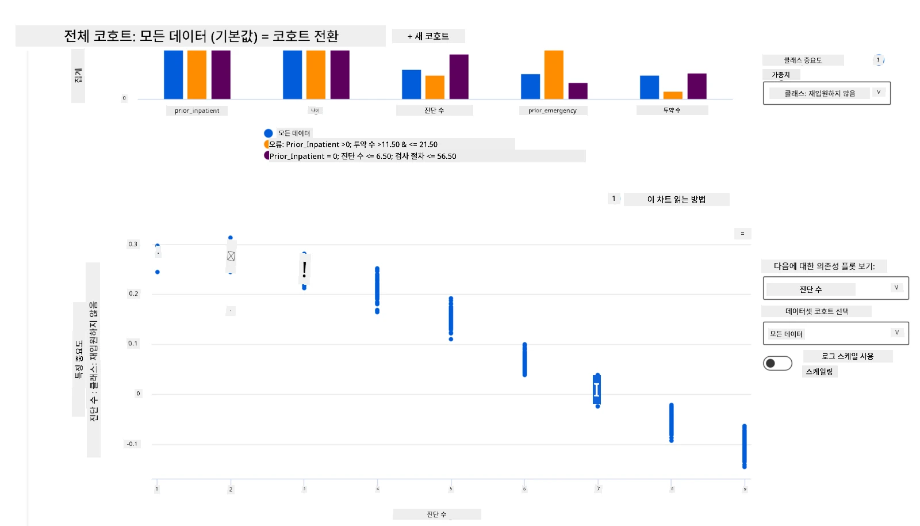Image resolution: width=920 pixels, height=526 pixels.
Task: Click the purple Prior_Inpatient cohort legend marker
Action: pos(266,155)
